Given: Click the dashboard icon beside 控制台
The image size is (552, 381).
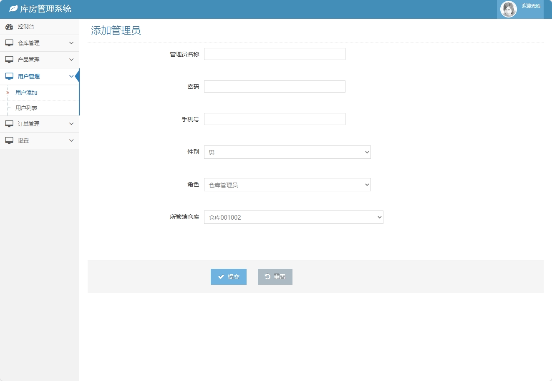Looking at the screenshot, I should pos(9,26).
